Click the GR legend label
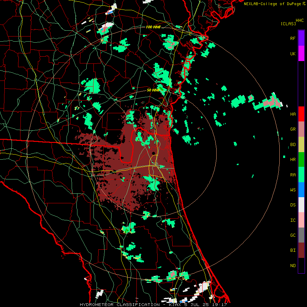307x307 pixels. (x=293, y=129)
